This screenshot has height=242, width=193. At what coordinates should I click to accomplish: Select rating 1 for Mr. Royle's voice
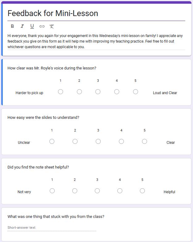click(61, 92)
